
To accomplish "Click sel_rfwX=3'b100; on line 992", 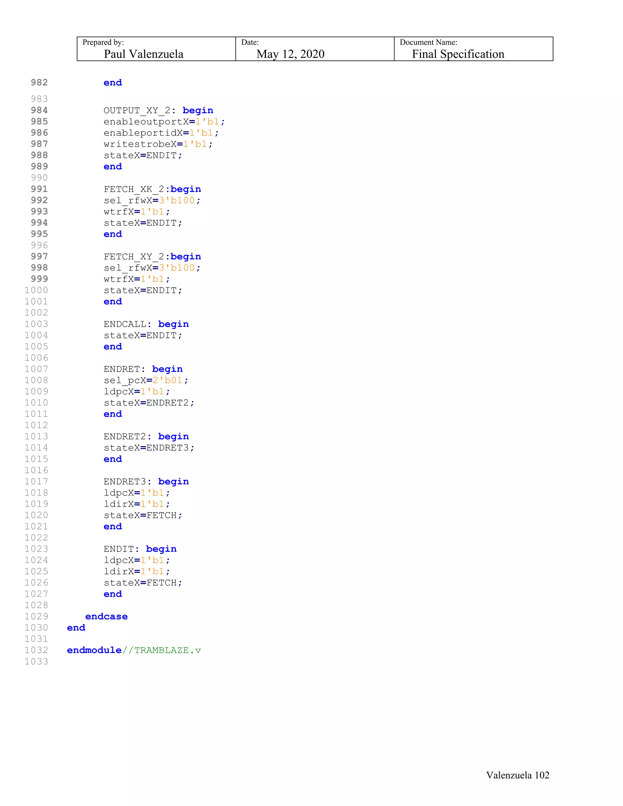I will pos(152,200).
